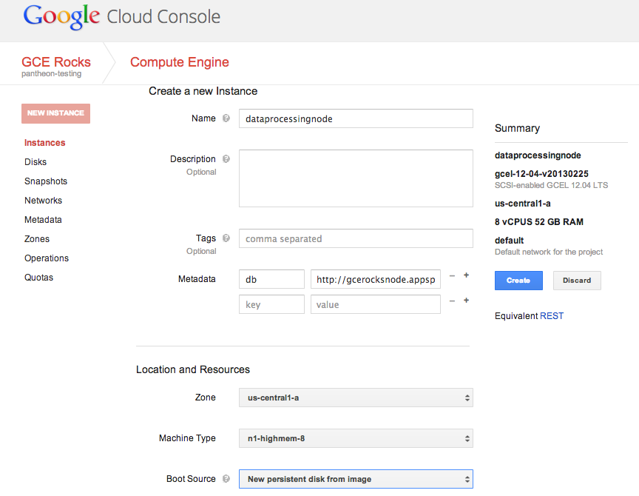Create the dataprocessingnode instance

click(x=518, y=281)
